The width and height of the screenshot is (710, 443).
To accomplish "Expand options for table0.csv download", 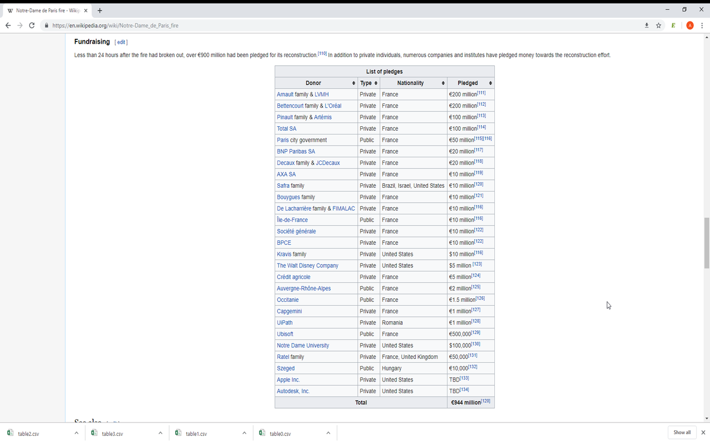I will pos(328,433).
